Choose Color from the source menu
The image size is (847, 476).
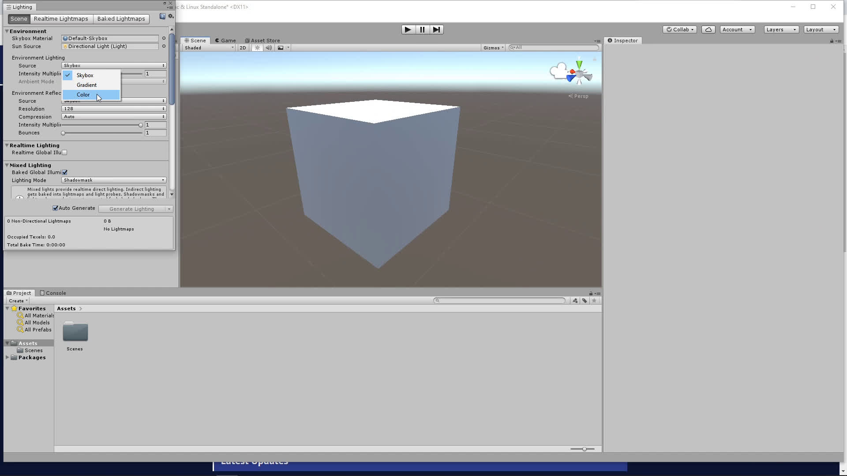[83, 95]
